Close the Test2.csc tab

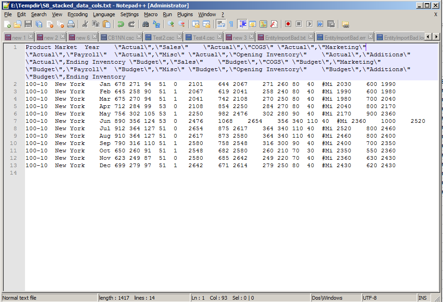[x=179, y=36]
